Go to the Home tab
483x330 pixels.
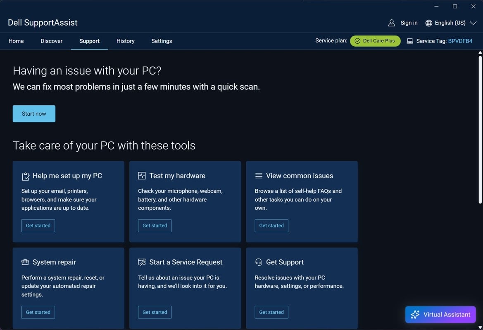16,41
